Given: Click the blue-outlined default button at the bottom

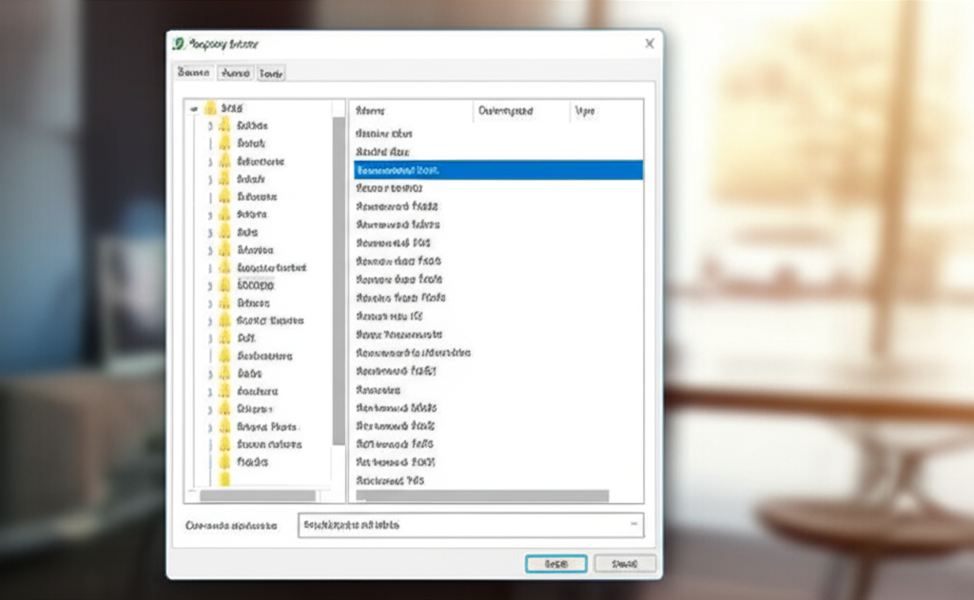Looking at the screenshot, I should (x=555, y=564).
